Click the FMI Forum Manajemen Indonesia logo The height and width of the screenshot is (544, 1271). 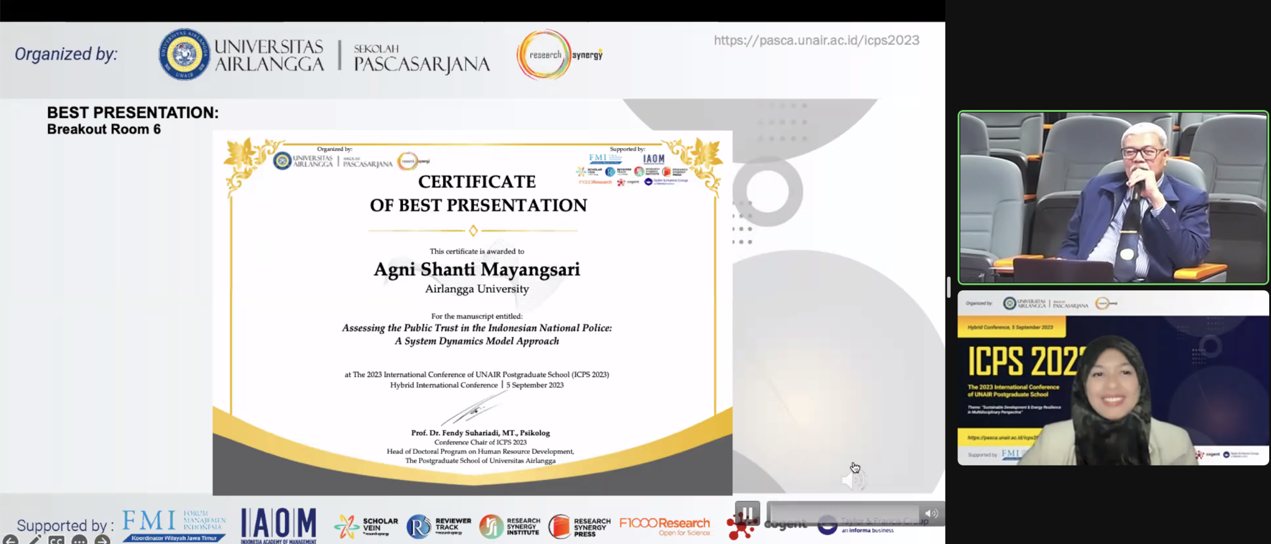click(x=174, y=526)
